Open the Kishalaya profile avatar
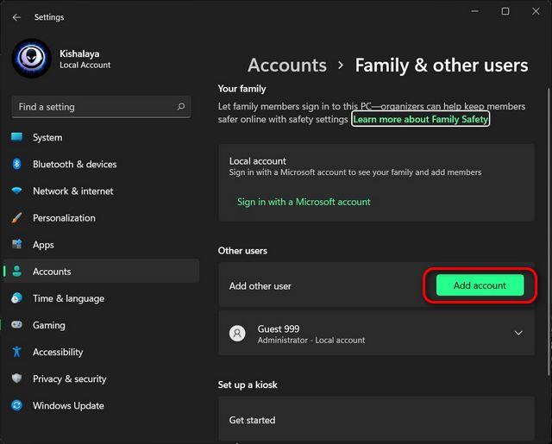The width and height of the screenshot is (552, 444). coord(31,58)
